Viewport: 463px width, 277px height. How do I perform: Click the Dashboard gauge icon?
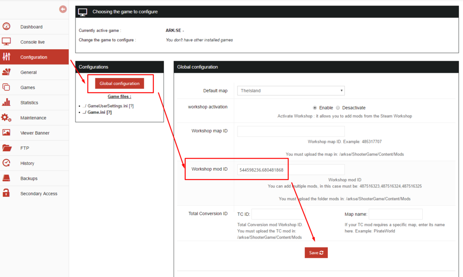click(6, 26)
